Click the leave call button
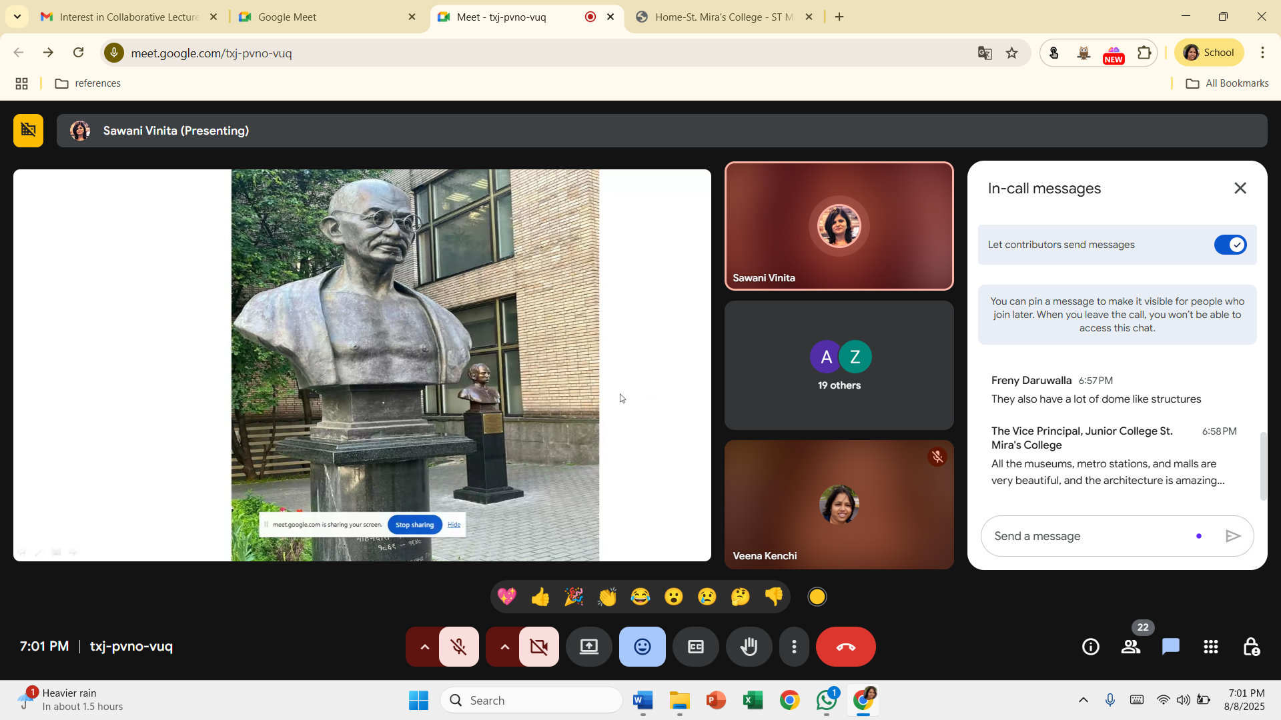Image resolution: width=1281 pixels, height=720 pixels. click(x=845, y=647)
